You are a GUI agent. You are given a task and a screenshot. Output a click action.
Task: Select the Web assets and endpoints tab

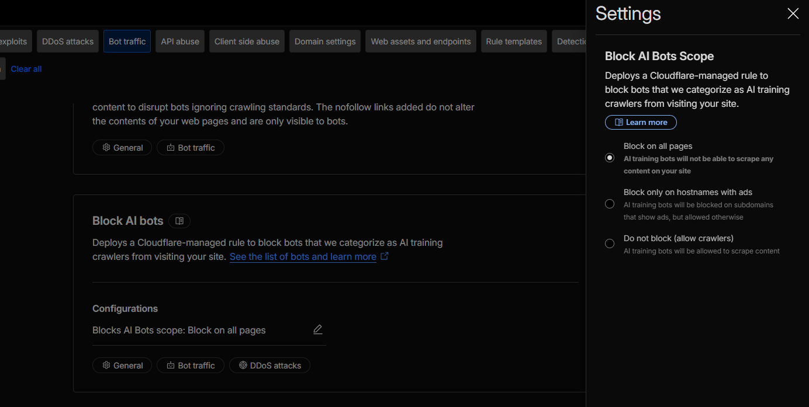pos(421,41)
